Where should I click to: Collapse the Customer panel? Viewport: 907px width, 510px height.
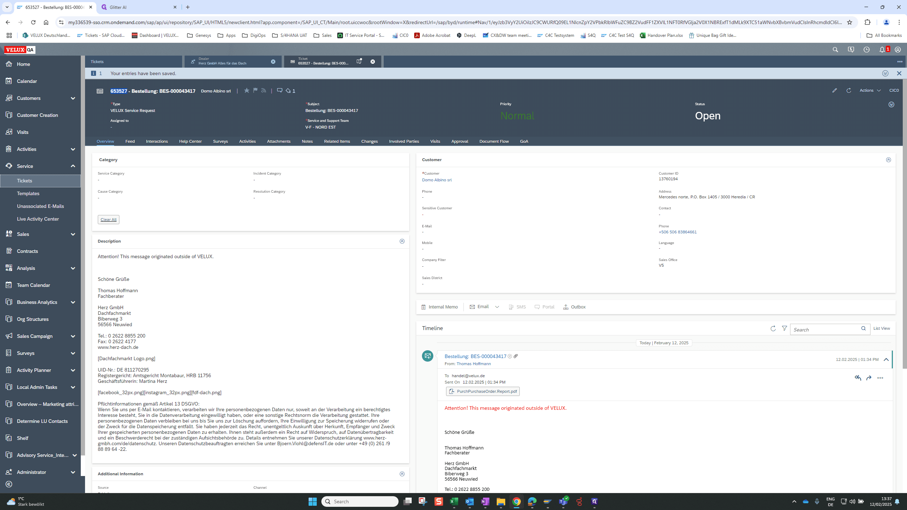888,160
